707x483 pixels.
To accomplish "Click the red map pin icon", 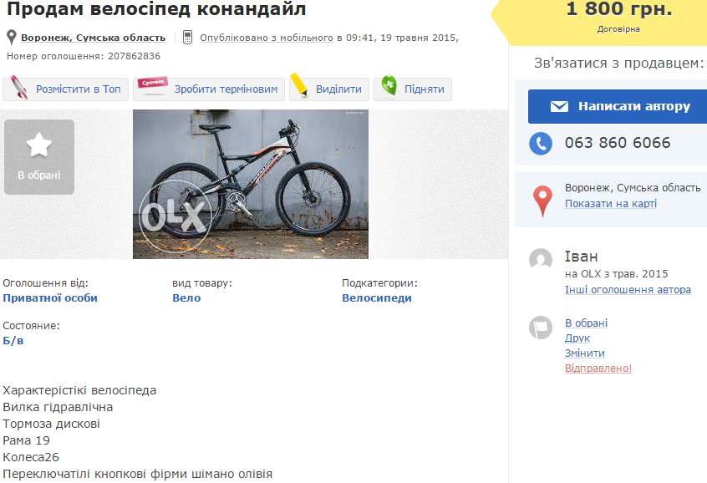I will [542, 200].
